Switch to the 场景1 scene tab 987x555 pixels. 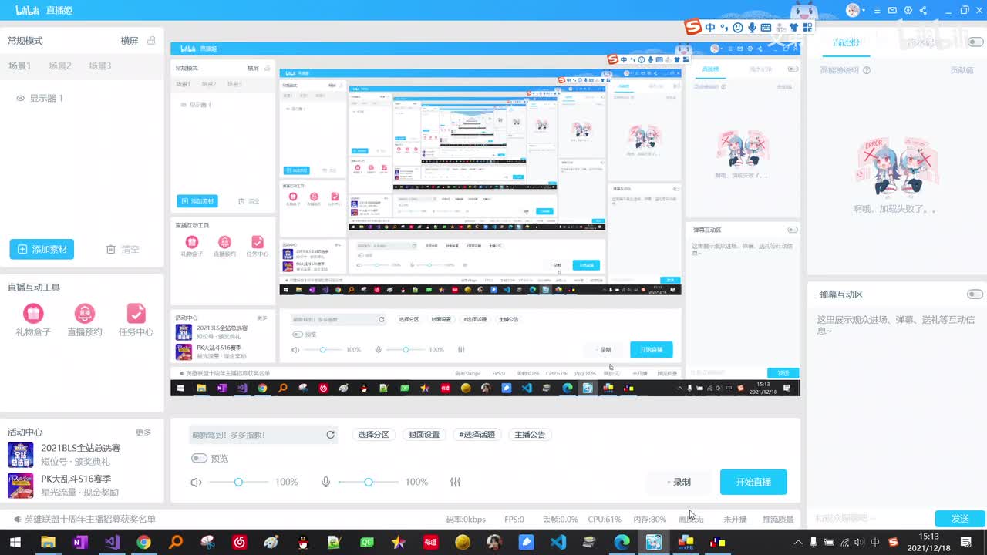click(20, 66)
